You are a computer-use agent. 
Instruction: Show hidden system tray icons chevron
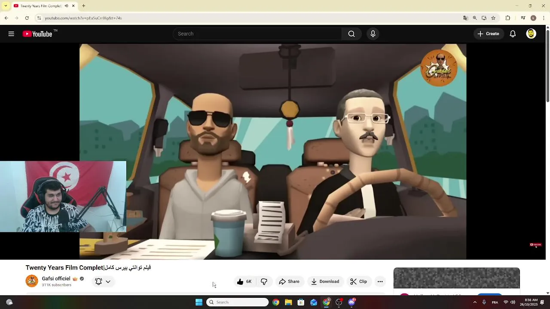point(475,302)
